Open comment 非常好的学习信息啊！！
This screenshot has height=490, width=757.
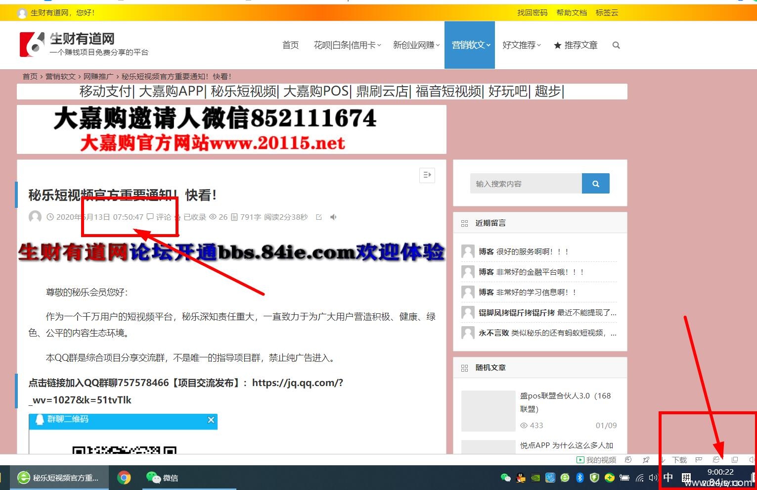[x=536, y=292]
